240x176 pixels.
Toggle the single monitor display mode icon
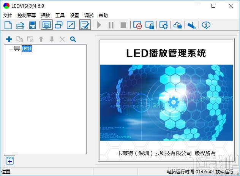point(47,25)
